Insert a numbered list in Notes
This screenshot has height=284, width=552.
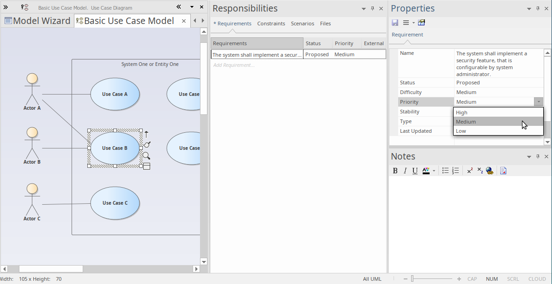click(455, 171)
